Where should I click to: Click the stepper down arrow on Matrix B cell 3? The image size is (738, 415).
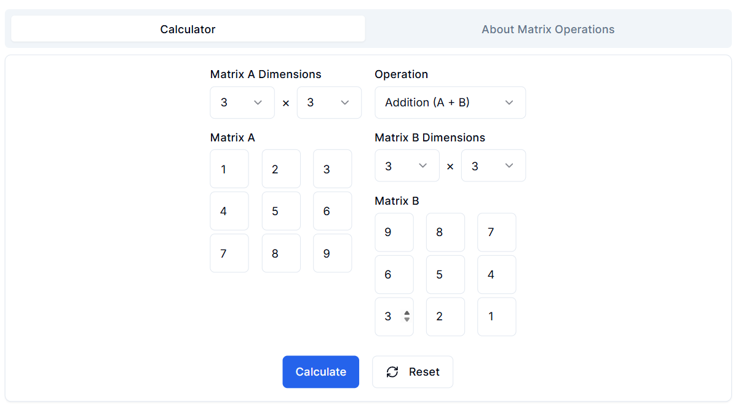point(406,319)
